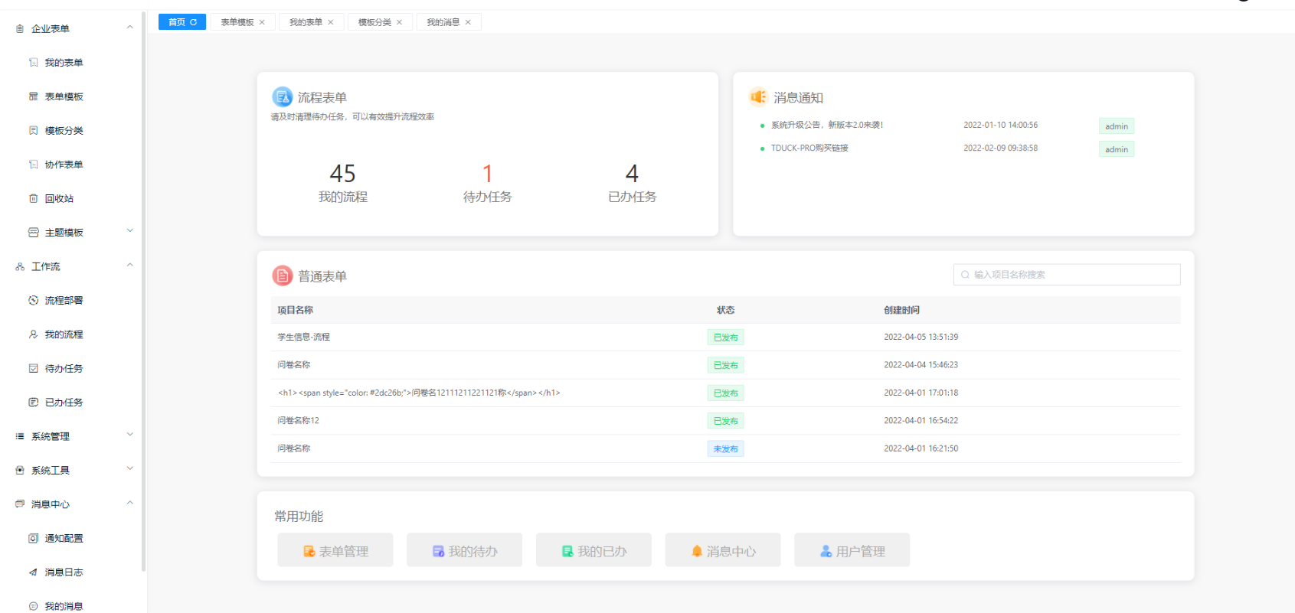Click the 普通表单 red document icon
Image resolution: width=1295 pixels, height=613 pixels.
point(283,276)
